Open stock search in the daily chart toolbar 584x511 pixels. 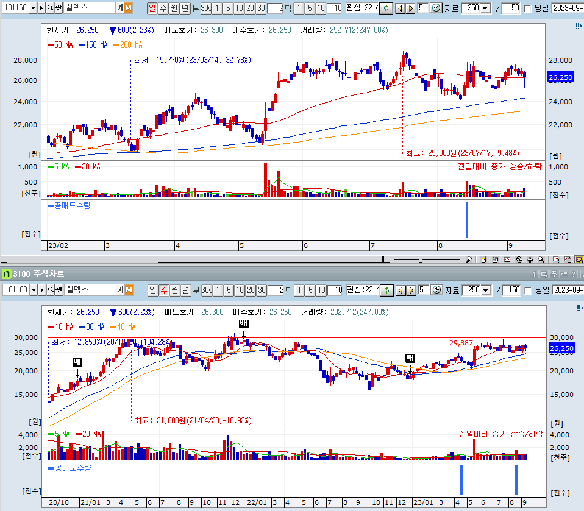(50, 8)
